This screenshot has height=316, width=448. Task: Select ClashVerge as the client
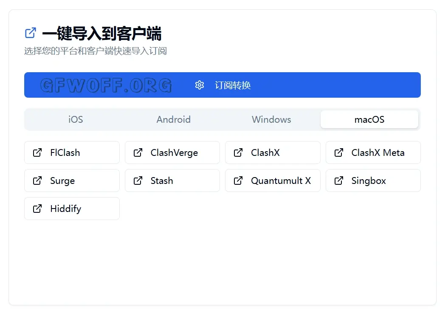(x=172, y=152)
